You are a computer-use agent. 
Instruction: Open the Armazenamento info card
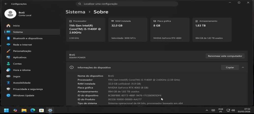coord(212,30)
